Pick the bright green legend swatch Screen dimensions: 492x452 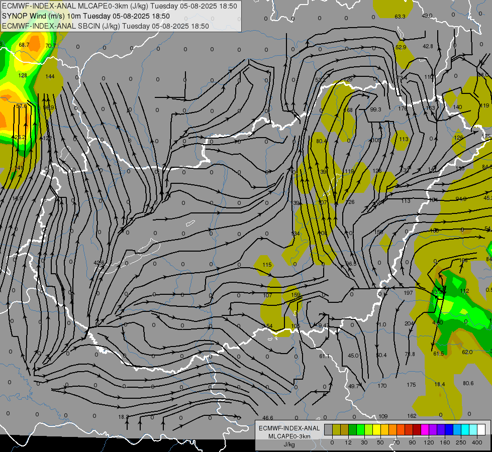click(360, 429)
